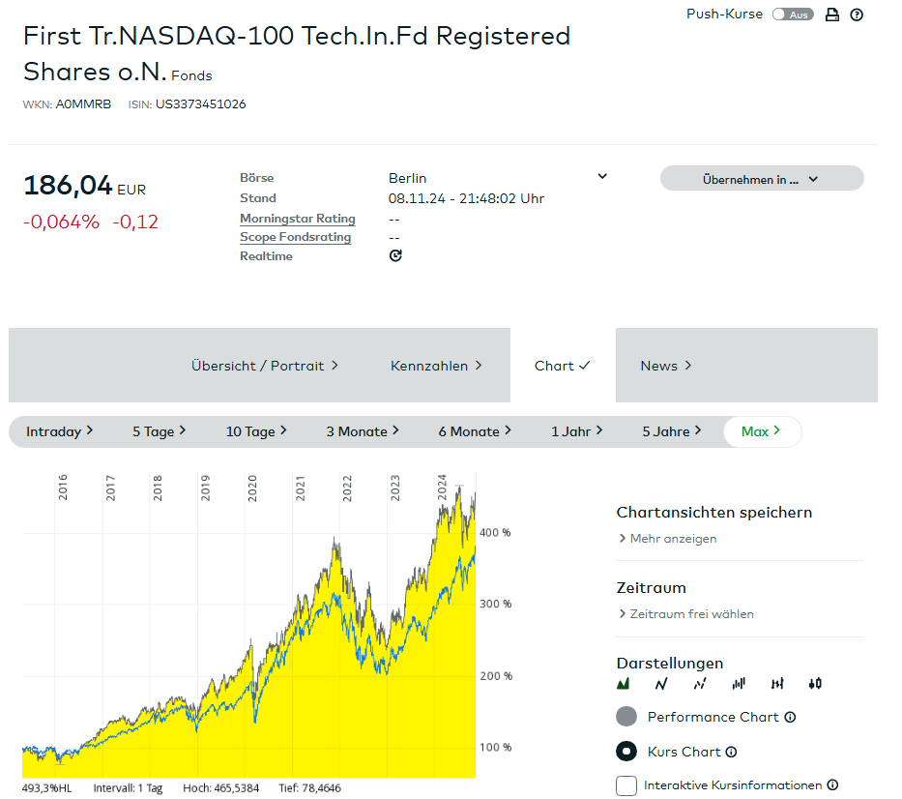Select the bar chart display icon

coord(739,684)
